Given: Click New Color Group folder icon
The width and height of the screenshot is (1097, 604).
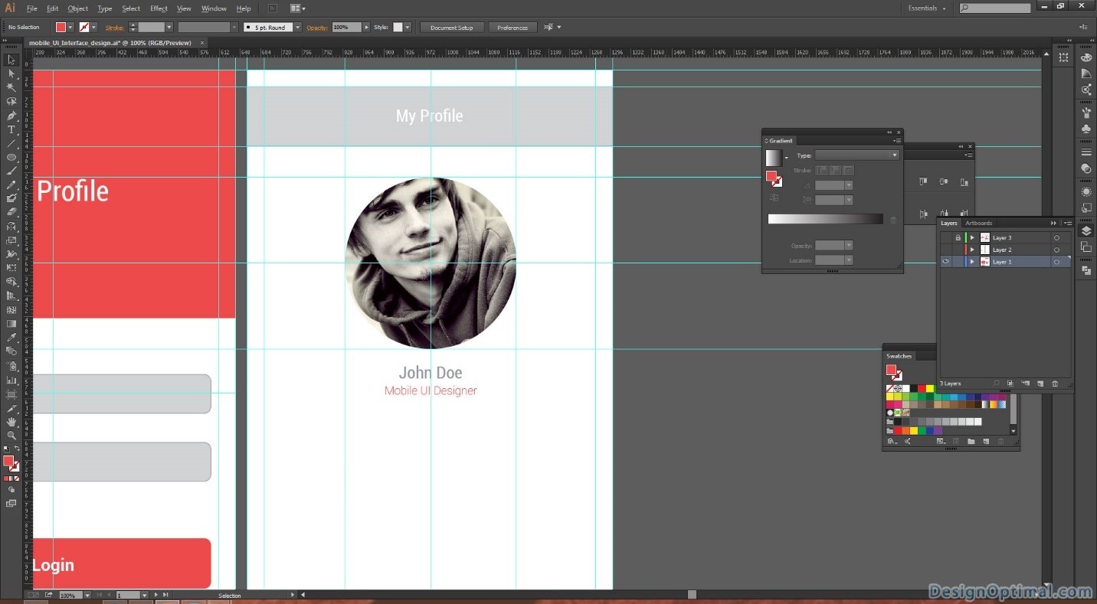Looking at the screenshot, I should pos(971,442).
